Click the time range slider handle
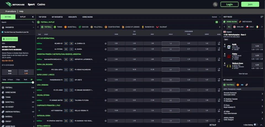 [x=33, y=82]
